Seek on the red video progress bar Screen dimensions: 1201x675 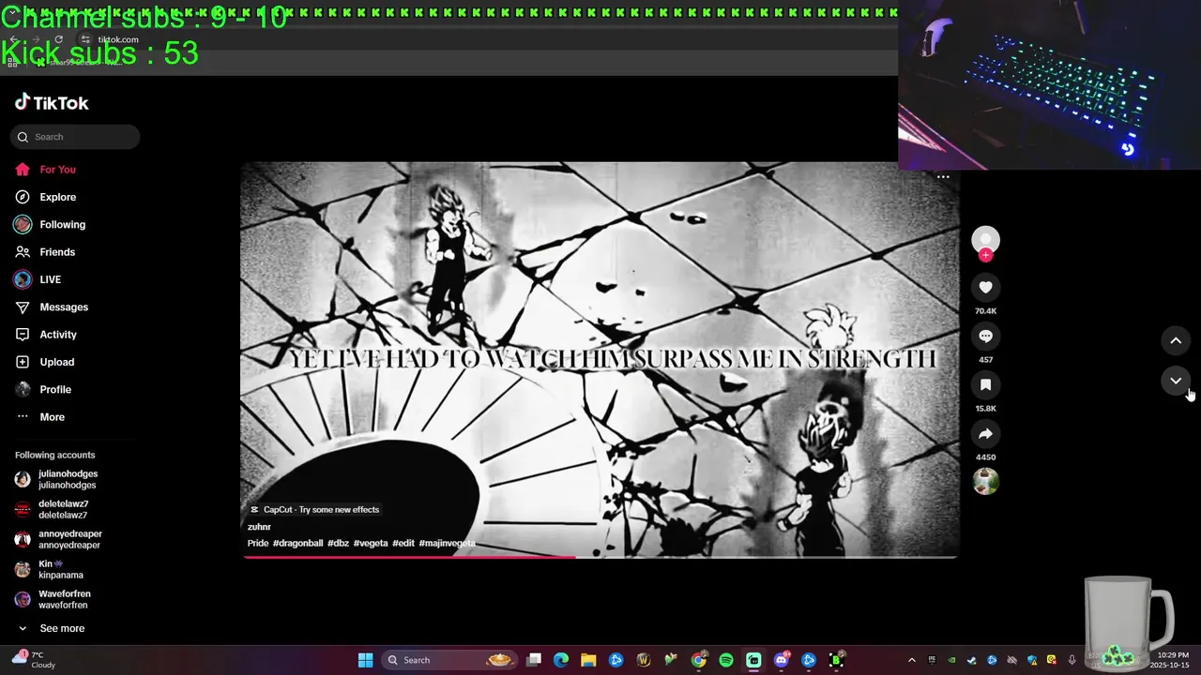click(600, 557)
